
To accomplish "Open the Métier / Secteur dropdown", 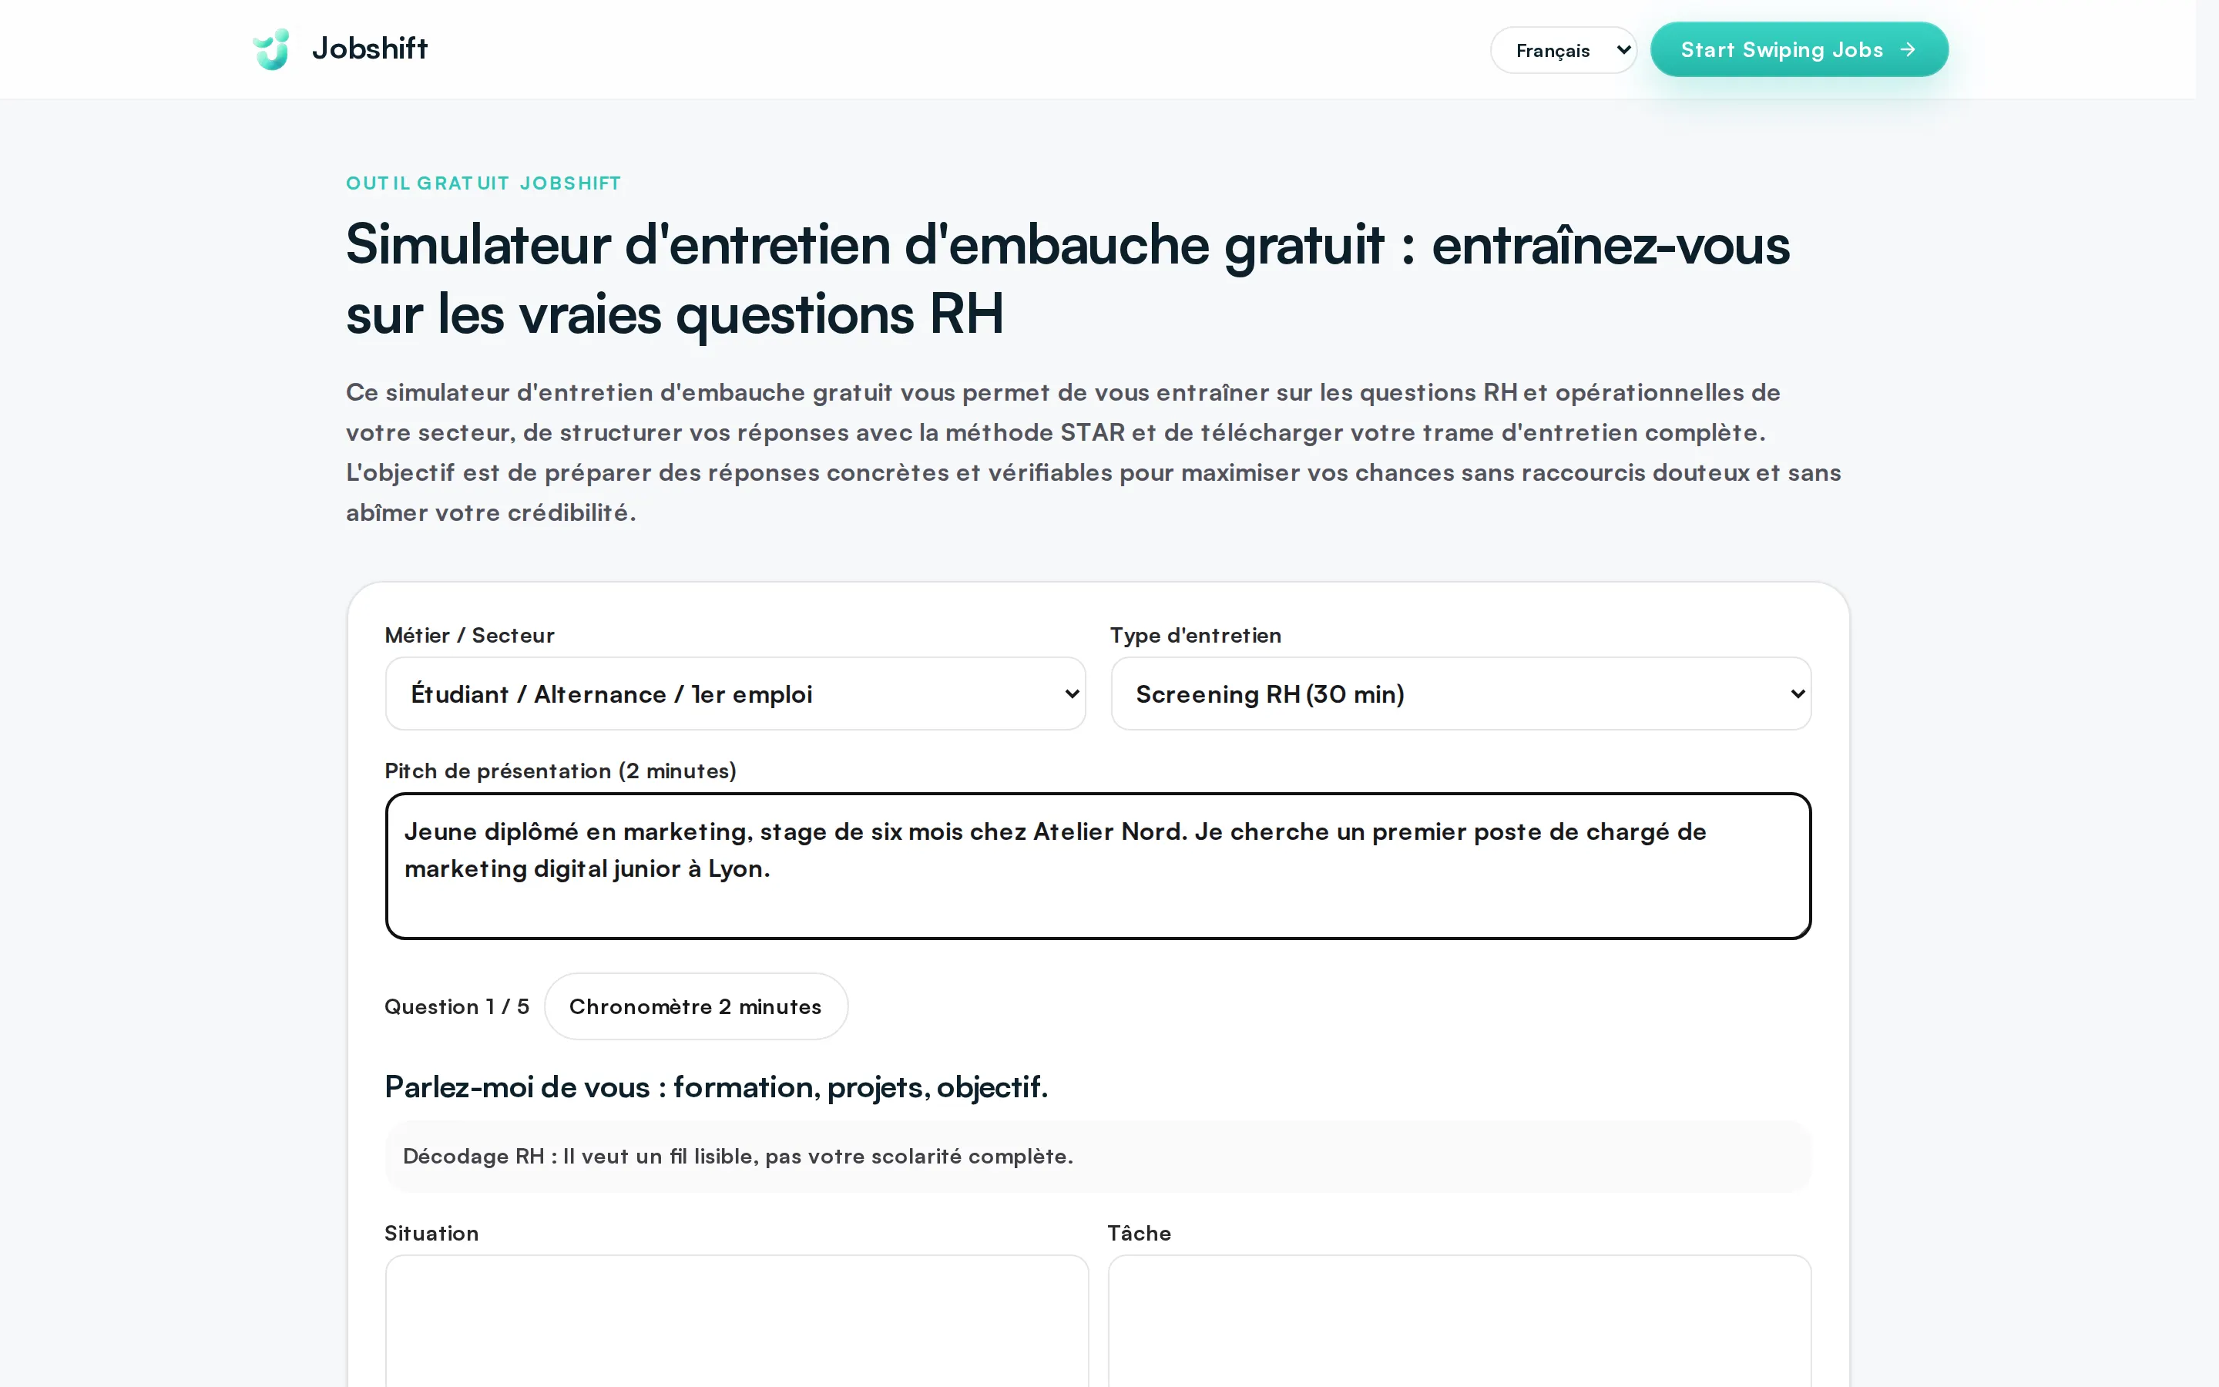I will [x=735, y=693].
